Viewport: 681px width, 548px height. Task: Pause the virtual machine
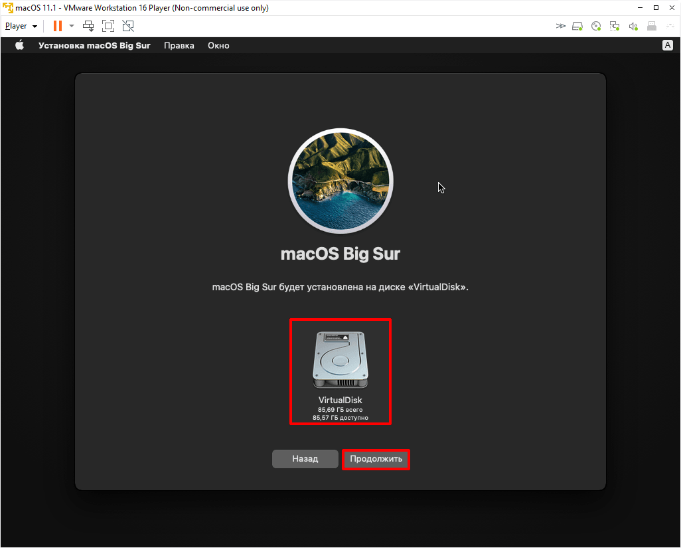pyautogui.click(x=57, y=26)
